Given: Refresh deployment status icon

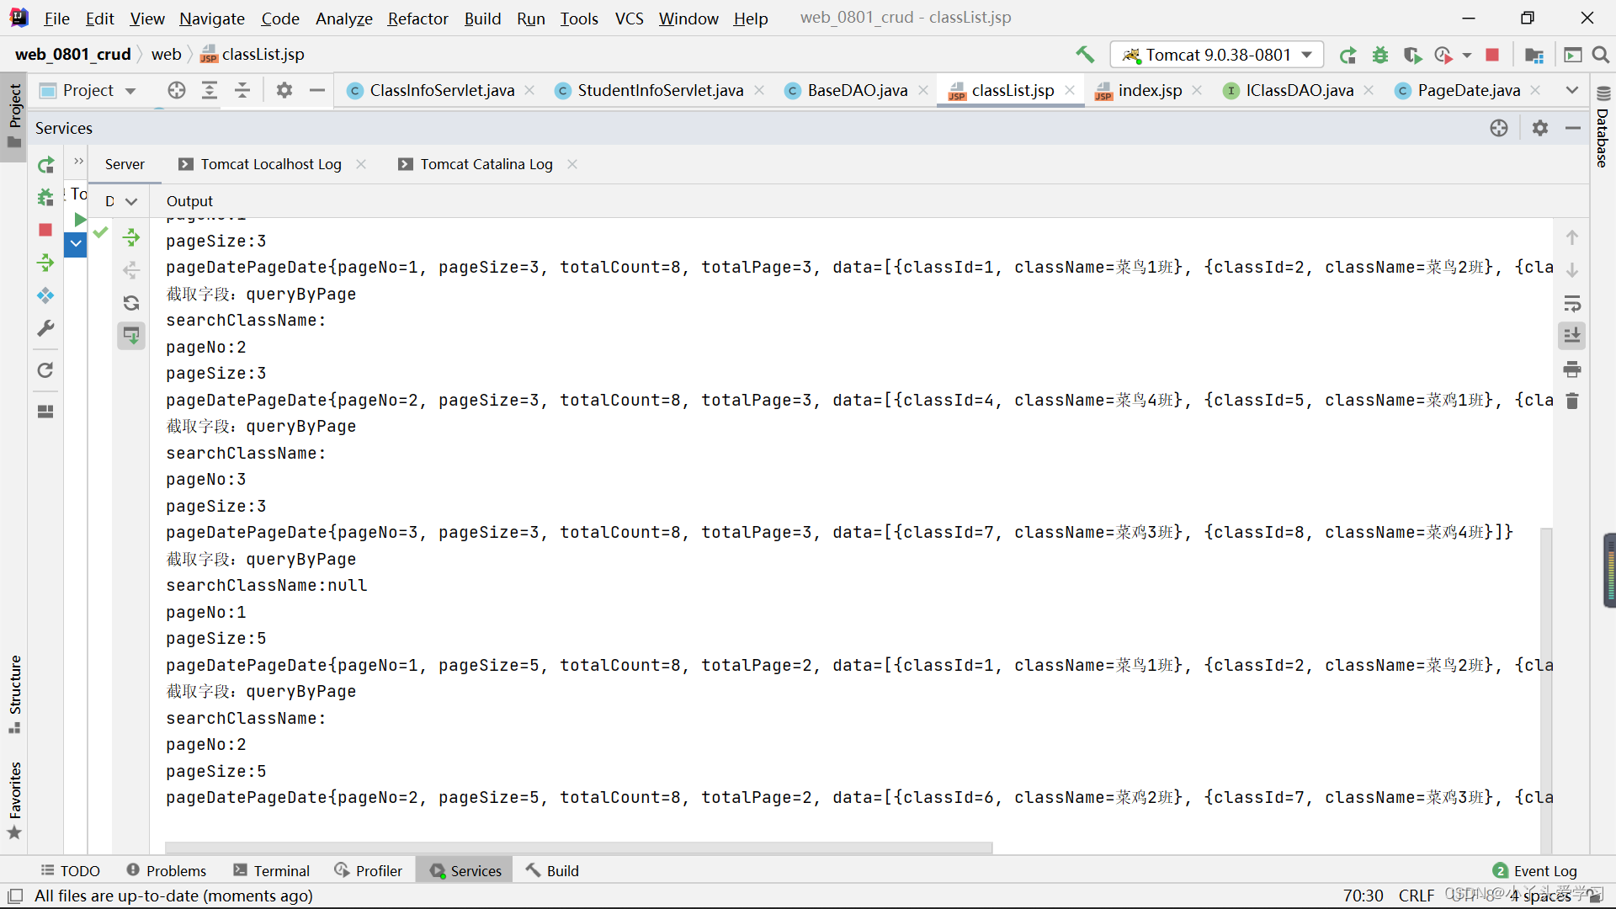Looking at the screenshot, I should coord(131,303).
